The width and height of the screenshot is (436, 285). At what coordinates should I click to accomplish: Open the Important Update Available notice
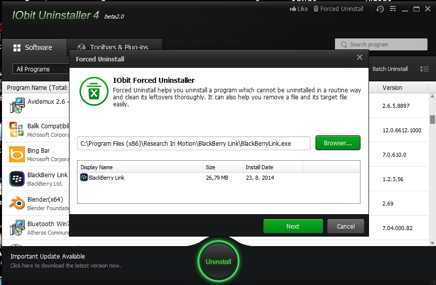tap(47, 257)
